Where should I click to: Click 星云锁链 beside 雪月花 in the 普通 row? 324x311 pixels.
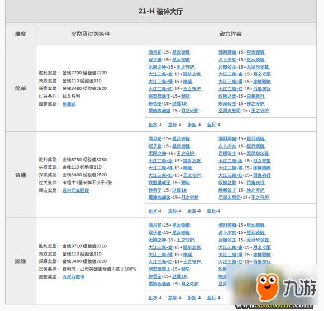(181, 139)
